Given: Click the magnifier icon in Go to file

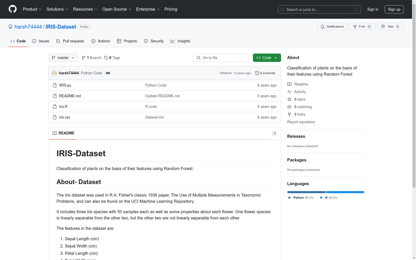Looking at the screenshot, I should coord(199,58).
